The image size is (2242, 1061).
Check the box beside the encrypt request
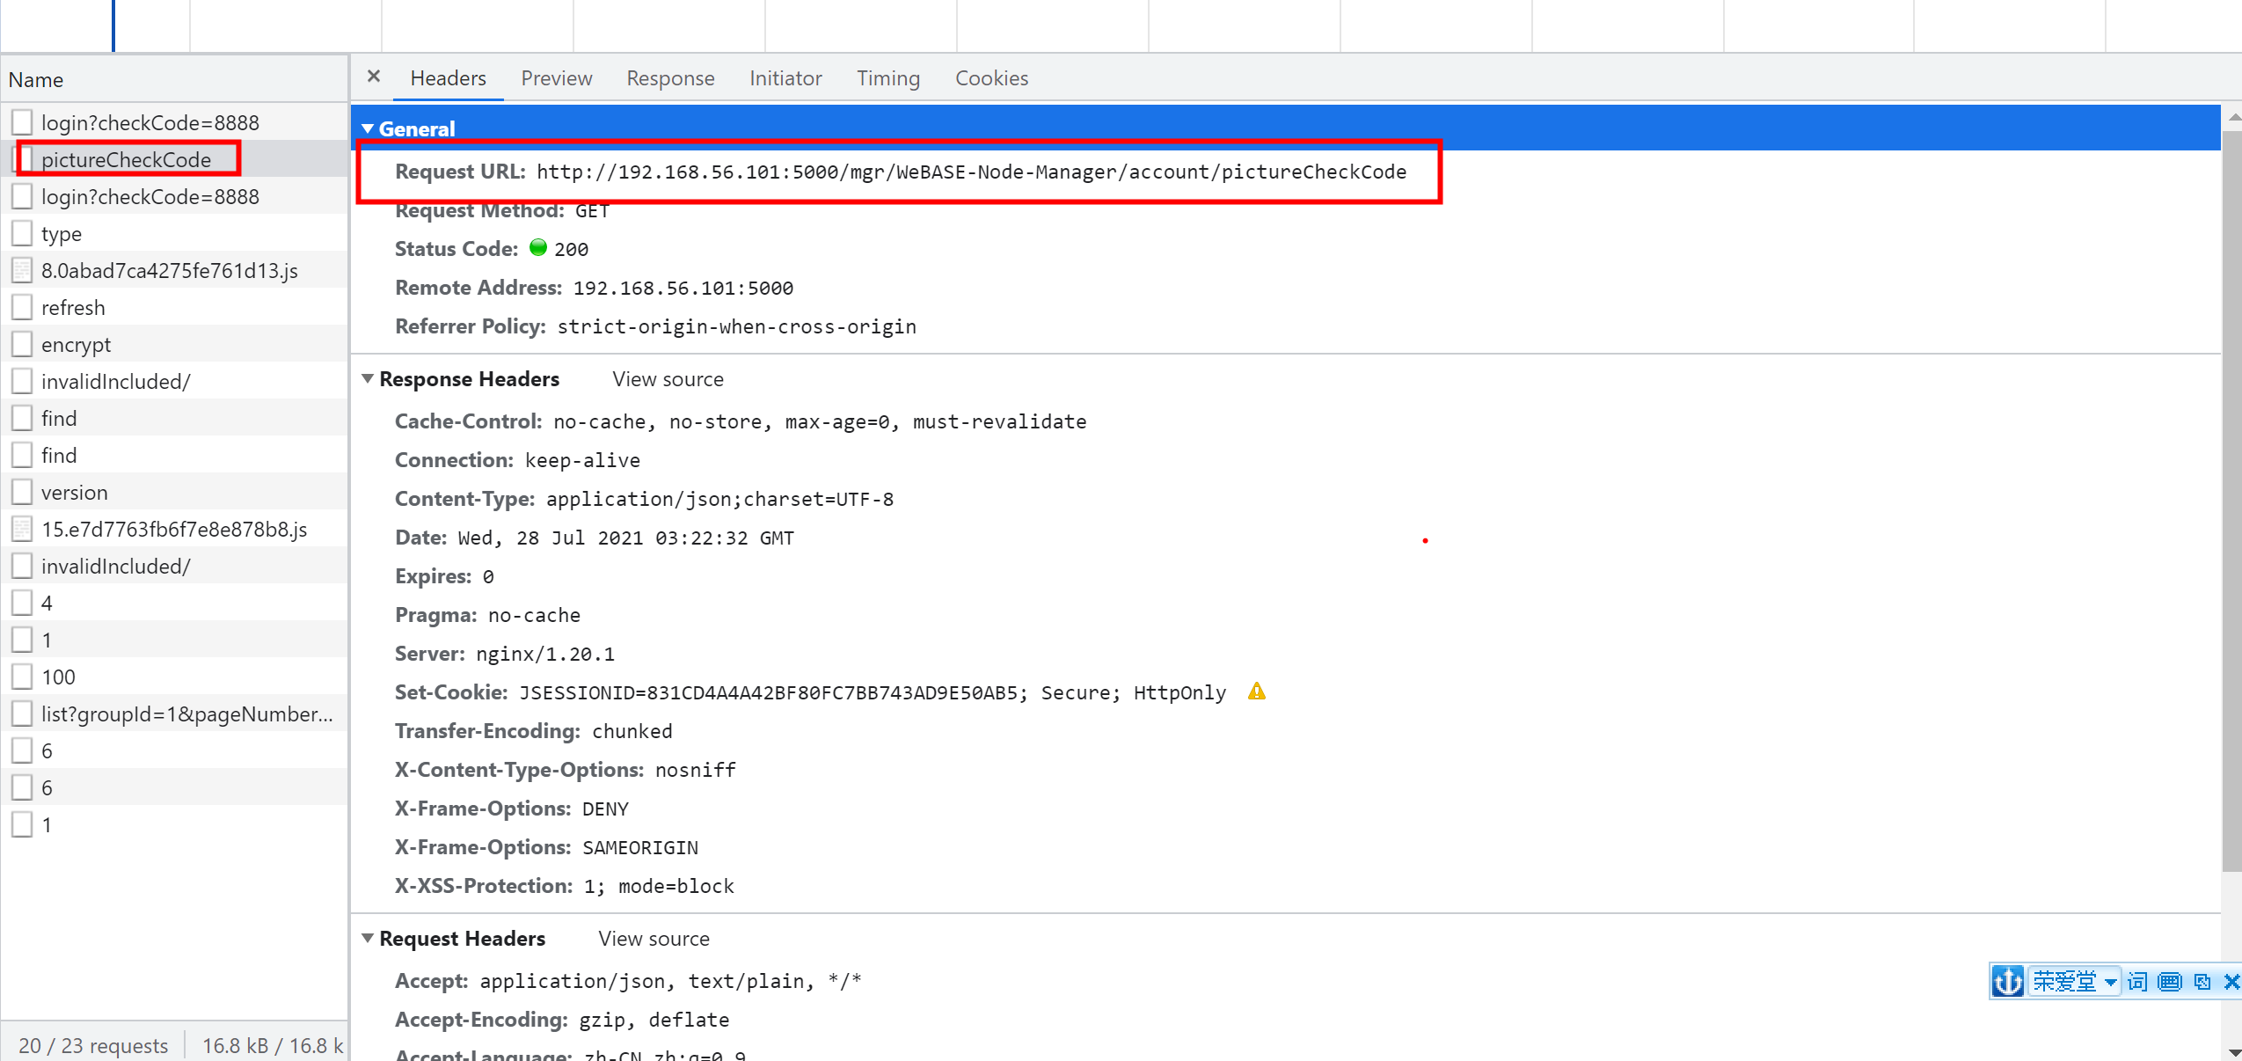(x=21, y=343)
